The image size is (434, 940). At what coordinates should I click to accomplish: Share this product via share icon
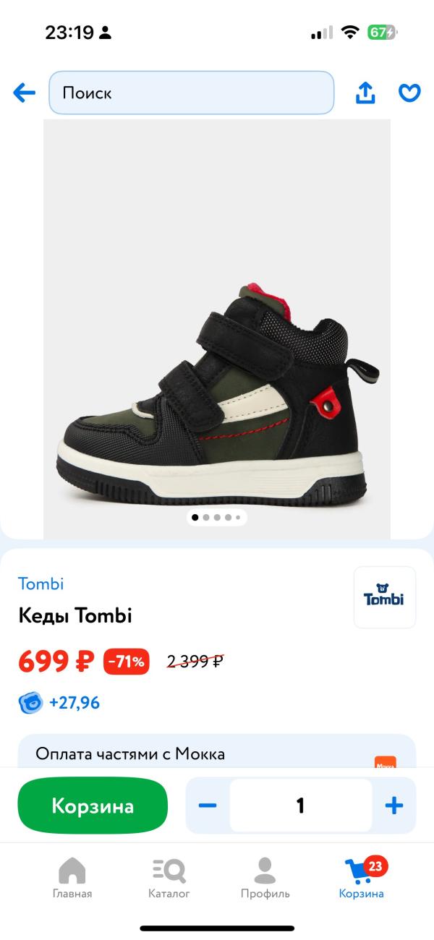pyautogui.click(x=365, y=93)
